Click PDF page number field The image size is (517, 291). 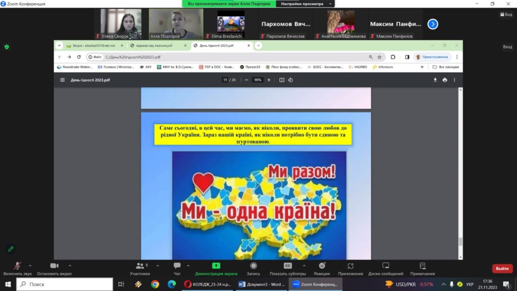[x=225, y=80]
